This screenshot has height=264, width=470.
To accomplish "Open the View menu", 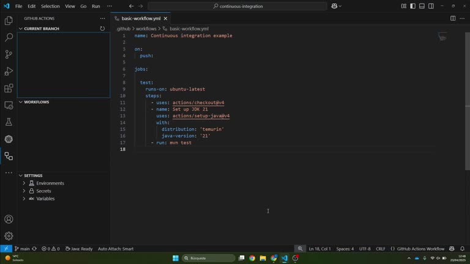I will click(x=70, y=6).
